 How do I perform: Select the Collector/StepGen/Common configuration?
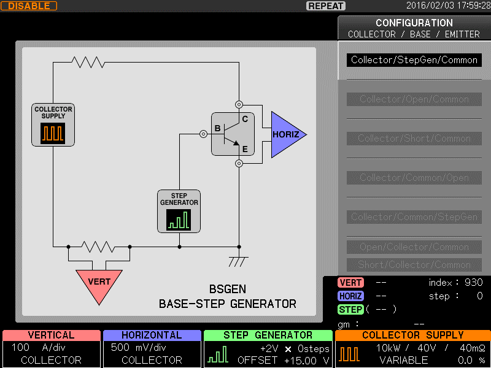[414, 59]
